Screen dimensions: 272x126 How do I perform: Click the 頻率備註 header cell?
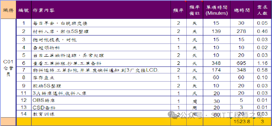click(194, 10)
